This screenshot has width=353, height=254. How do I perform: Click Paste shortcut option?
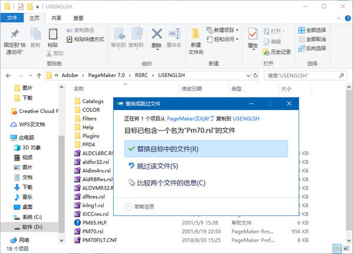[x=85, y=39]
